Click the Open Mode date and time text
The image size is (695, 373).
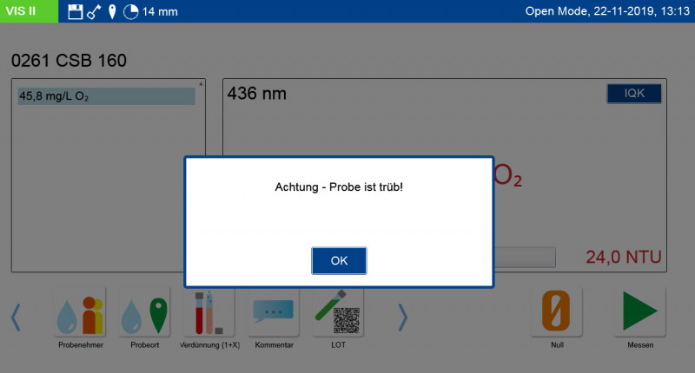click(607, 11)
